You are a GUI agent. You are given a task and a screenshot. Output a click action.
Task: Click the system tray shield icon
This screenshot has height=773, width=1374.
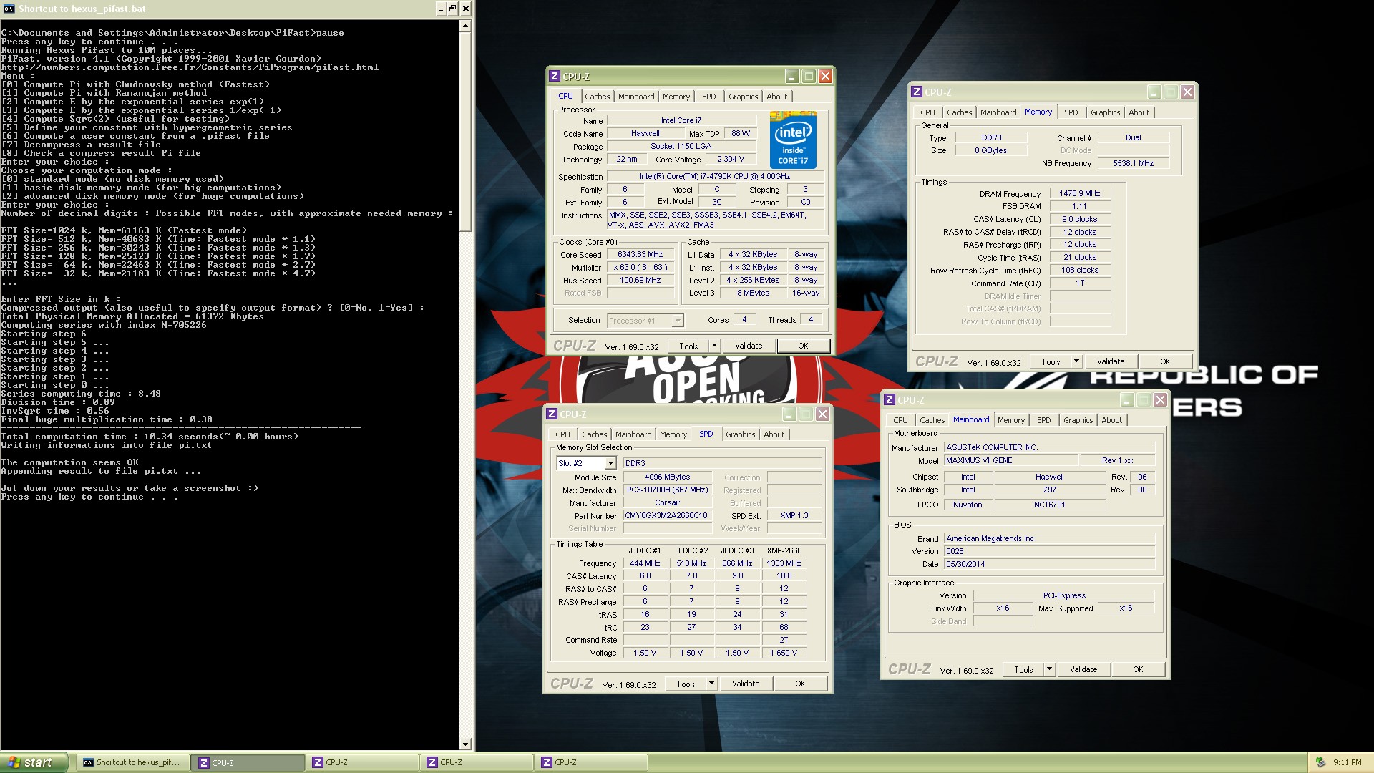click(x=1320, y=762)
